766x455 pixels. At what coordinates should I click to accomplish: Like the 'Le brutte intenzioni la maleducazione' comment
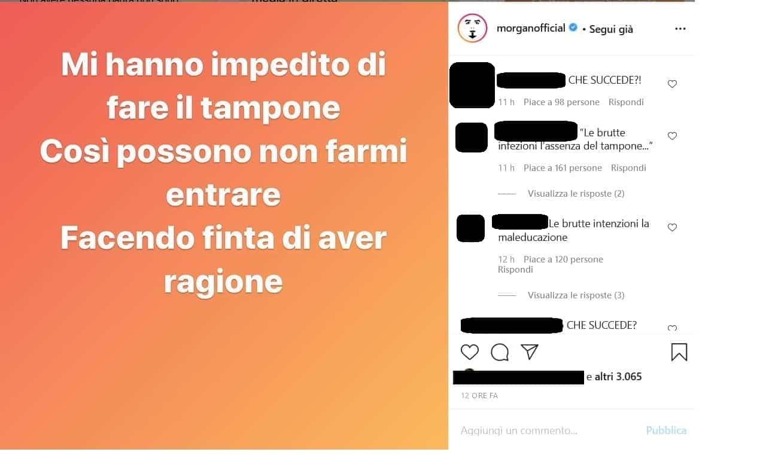point(672,228)
